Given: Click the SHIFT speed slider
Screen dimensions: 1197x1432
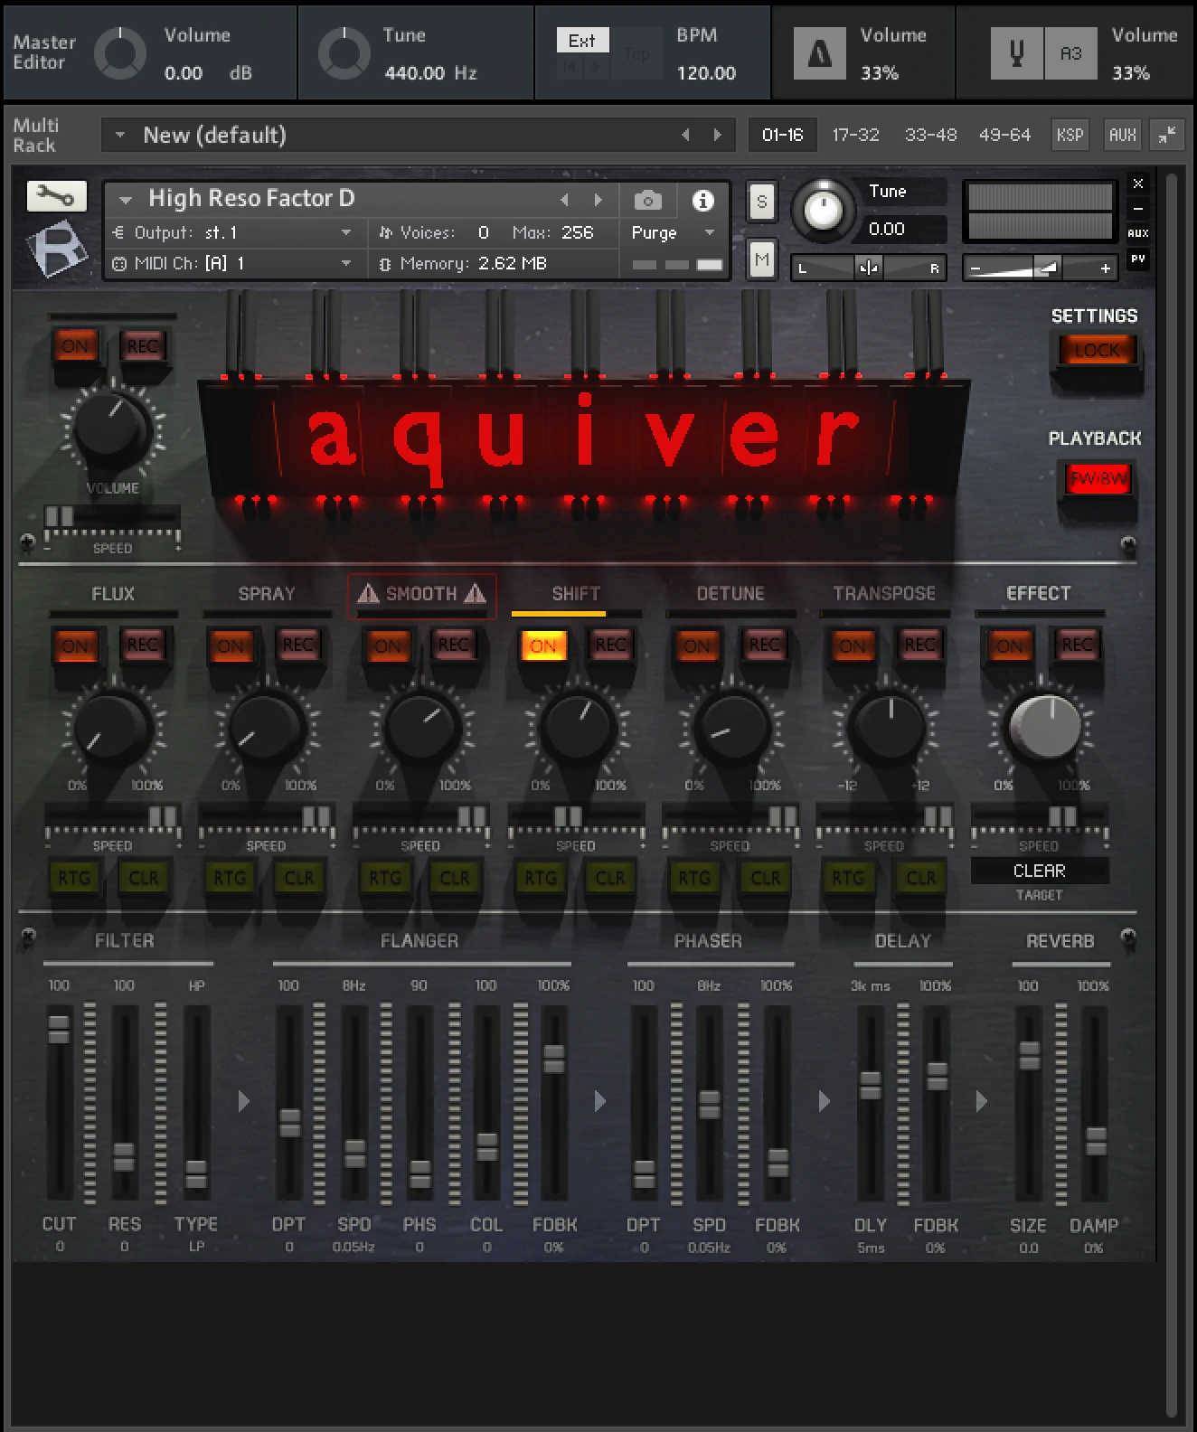Looking at the screenshot, I should pos(568,817).
